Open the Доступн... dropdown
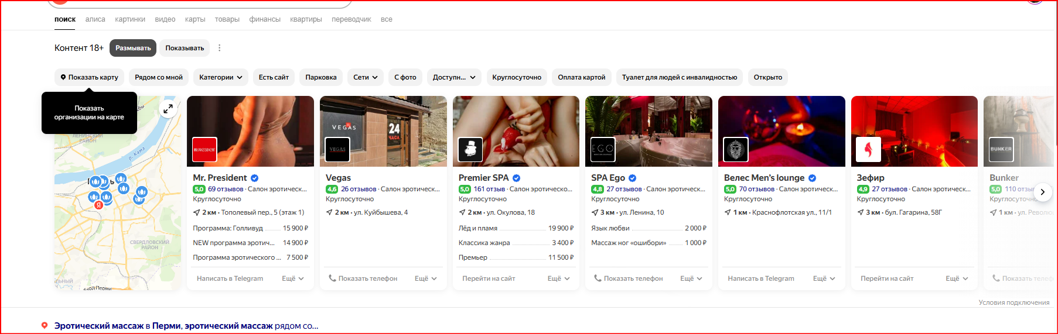1058x334 pixels. click(x=454, y=77)
